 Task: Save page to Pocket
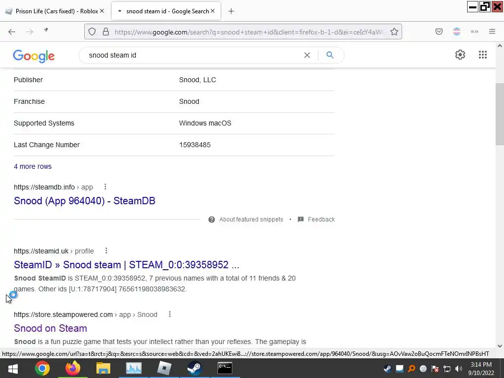coord(439,31)
